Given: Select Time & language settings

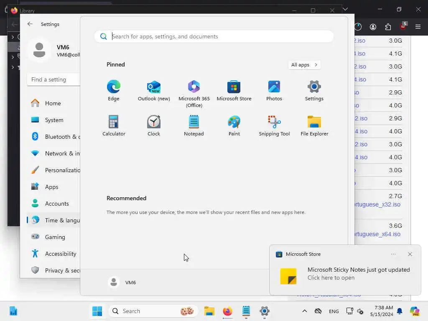Looking at the screenshot, I should (53, 220).
